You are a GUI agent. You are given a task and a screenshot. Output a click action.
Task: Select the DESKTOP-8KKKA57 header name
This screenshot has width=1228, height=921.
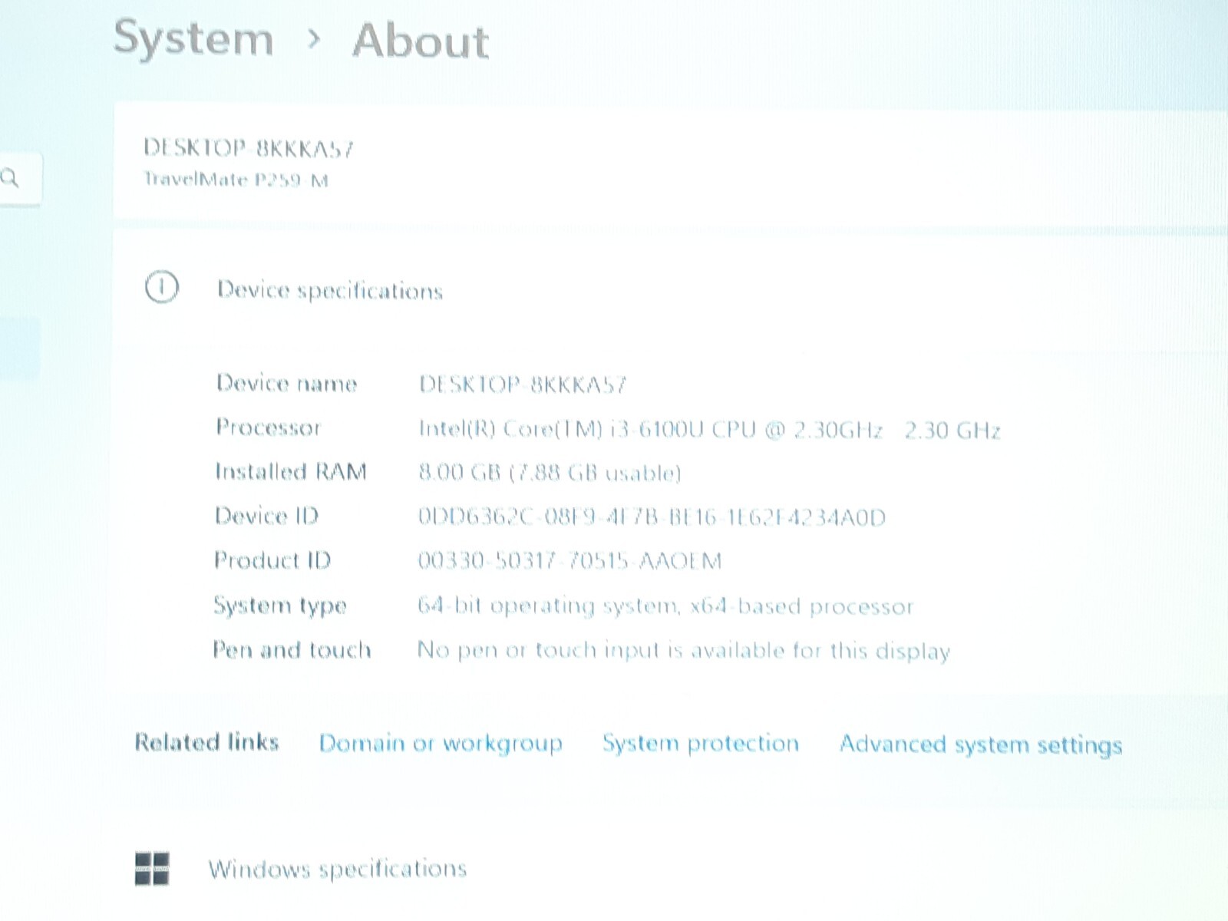[248, 147]
